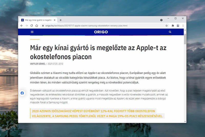Close the Origo article tab
Image resolution: width=205 pixels, height=137 pixels.
[x=55, y=20]
